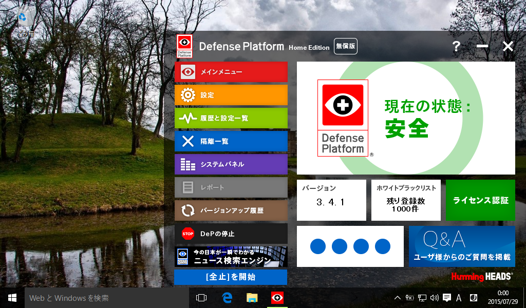The image size is (526, 308).
Task: Click the [全止]を開始 button
Action: click(x=231, y=277)
